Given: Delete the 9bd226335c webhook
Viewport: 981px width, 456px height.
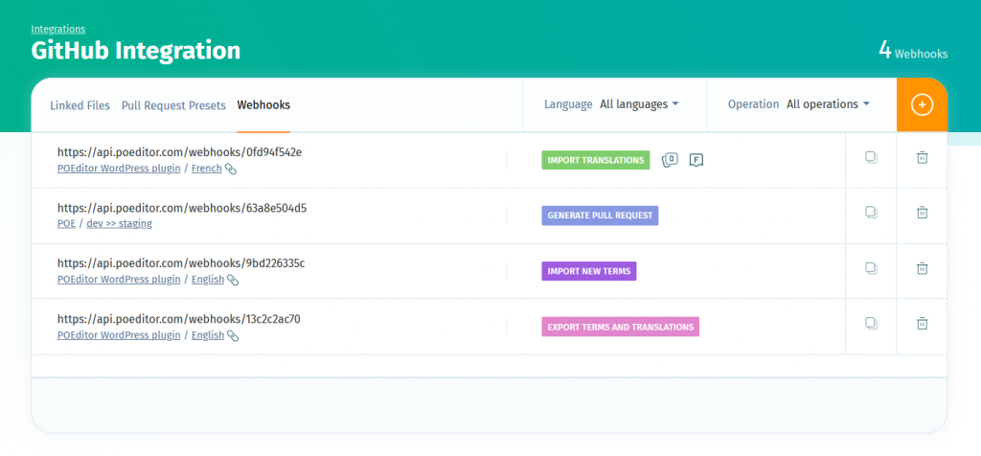Looking at the screenshot, I should [922, 268].
